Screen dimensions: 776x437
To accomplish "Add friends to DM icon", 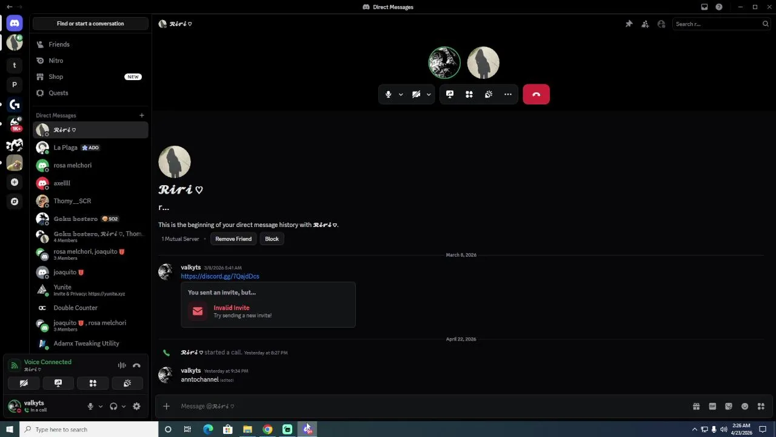I will pyautogui.click(x=645, y=24).
